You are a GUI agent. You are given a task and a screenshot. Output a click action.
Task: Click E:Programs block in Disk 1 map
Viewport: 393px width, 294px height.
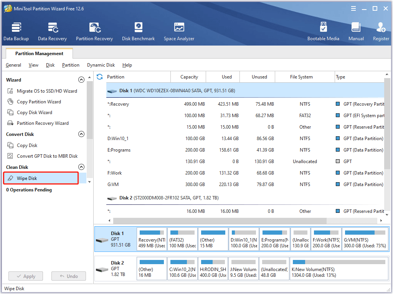pos(275,239)
